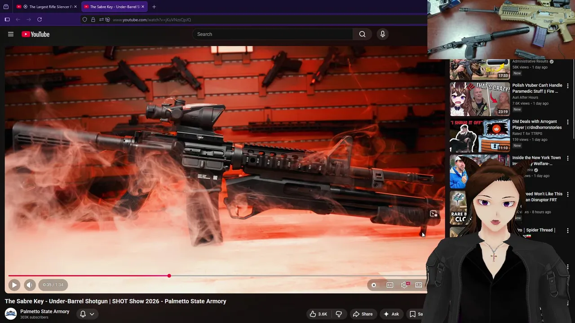
Task: Open Polish Vtuber Can't Handle title link
Action: coord(537,88)
